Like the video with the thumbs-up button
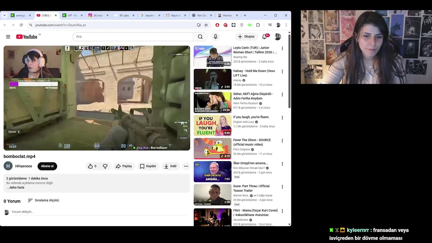 click(x=92, y=166)
